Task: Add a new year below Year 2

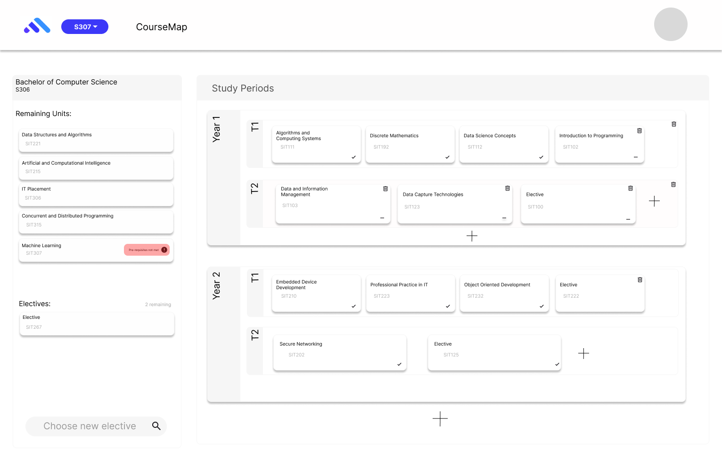Action: click(x=440, y=419)
